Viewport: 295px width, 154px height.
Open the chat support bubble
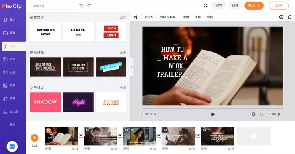pyautogui.click(x=12, y=146)
